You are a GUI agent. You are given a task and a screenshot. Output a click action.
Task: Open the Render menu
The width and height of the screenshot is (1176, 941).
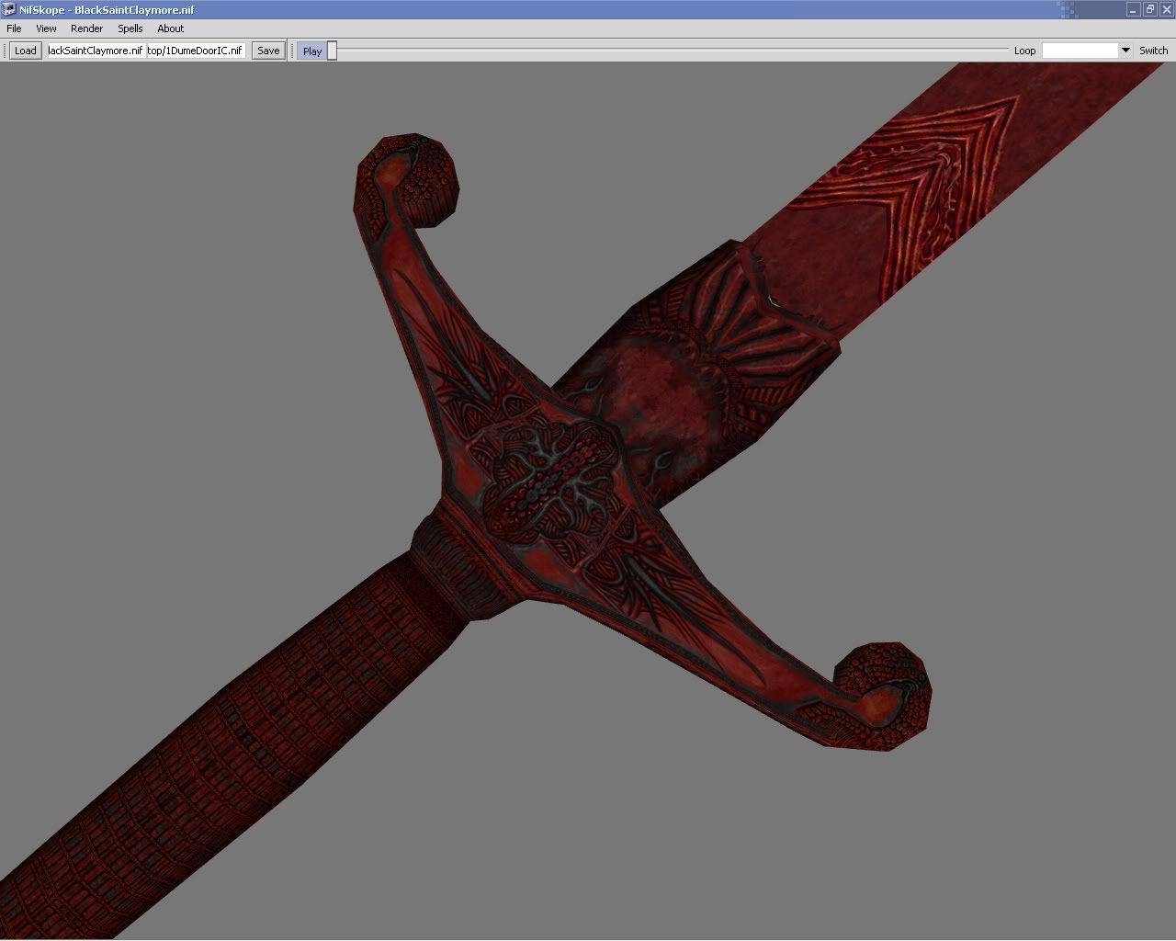click(x=86, y=28)
